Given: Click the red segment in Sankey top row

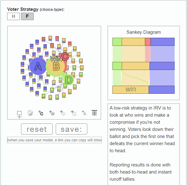Looking at the screenshot, I should 148,42.
